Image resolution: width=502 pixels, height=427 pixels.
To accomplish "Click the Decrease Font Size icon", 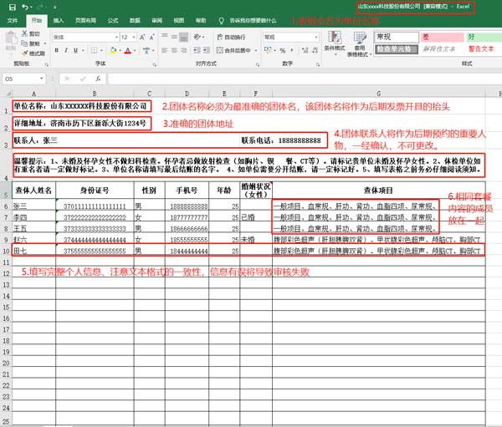I will 152,38.
